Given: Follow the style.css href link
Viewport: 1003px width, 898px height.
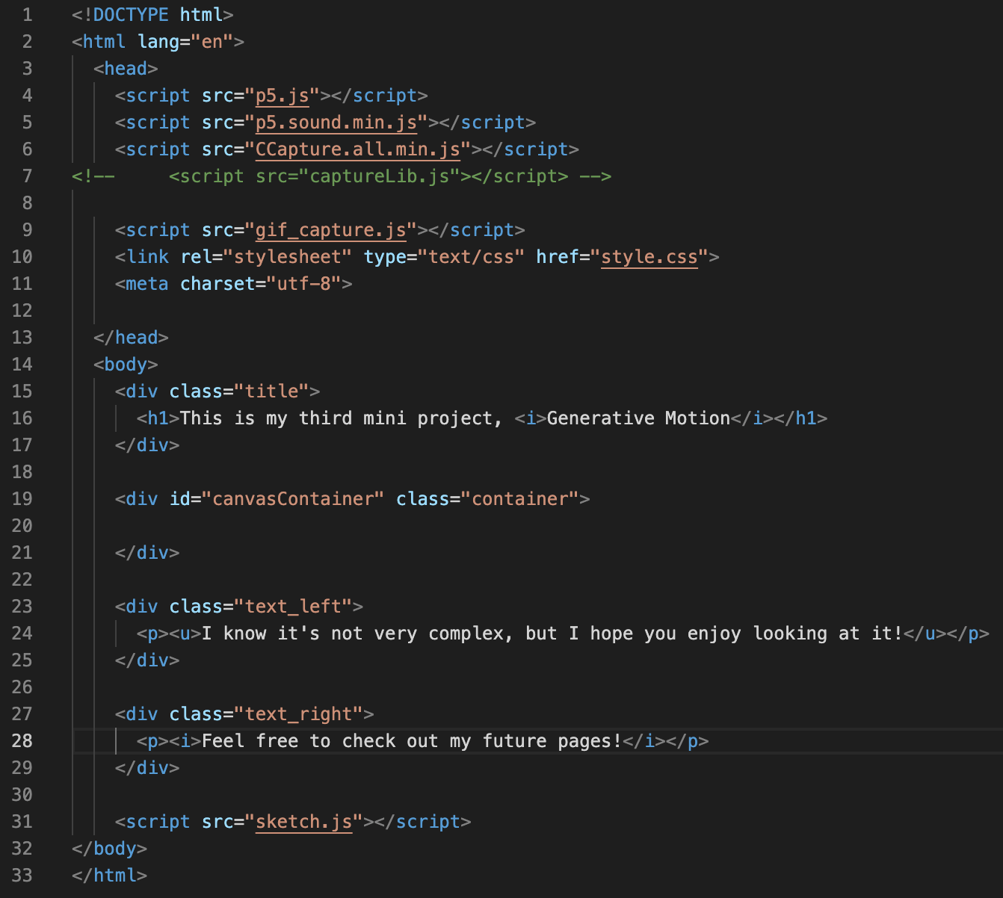Looking at the screenshot, I should click(x=649, y=257).
